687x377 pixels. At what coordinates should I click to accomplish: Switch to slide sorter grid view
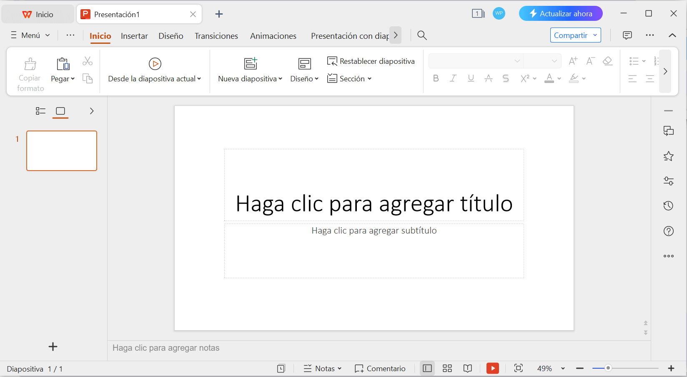(447, 368)
